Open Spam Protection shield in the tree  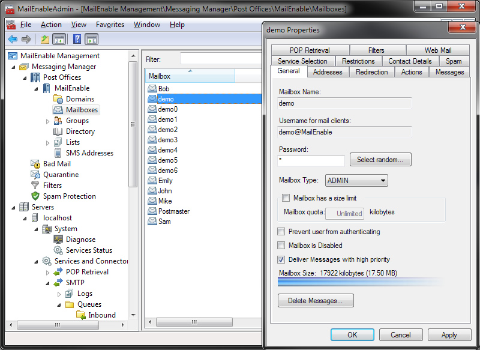(35, 196)
